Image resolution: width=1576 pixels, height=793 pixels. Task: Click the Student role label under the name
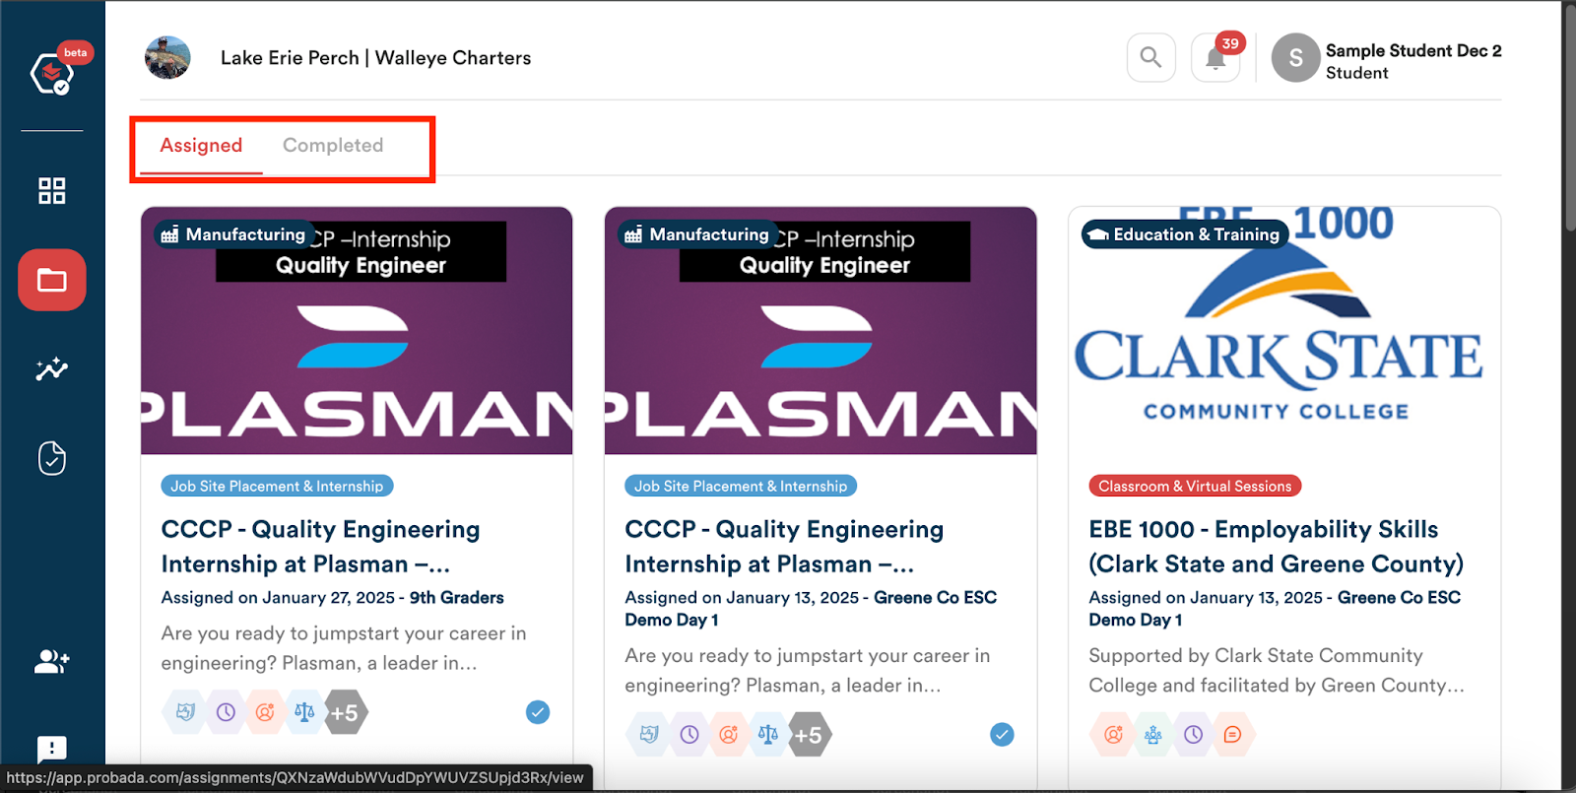[x=1356, y=73]
